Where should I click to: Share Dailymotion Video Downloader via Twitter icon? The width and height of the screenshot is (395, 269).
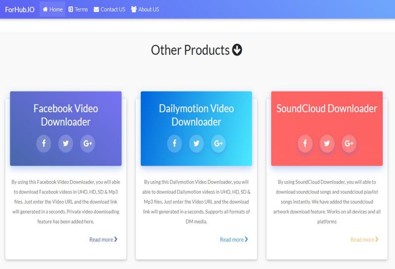[197, 143]
